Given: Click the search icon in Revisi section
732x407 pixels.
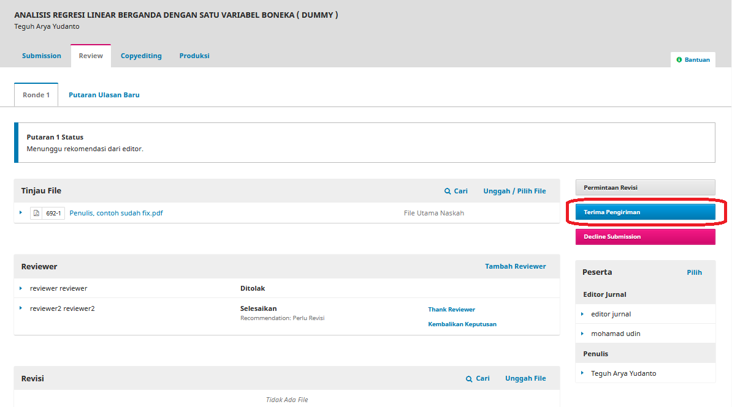Looking at the screenshot, I should point(469,379).
